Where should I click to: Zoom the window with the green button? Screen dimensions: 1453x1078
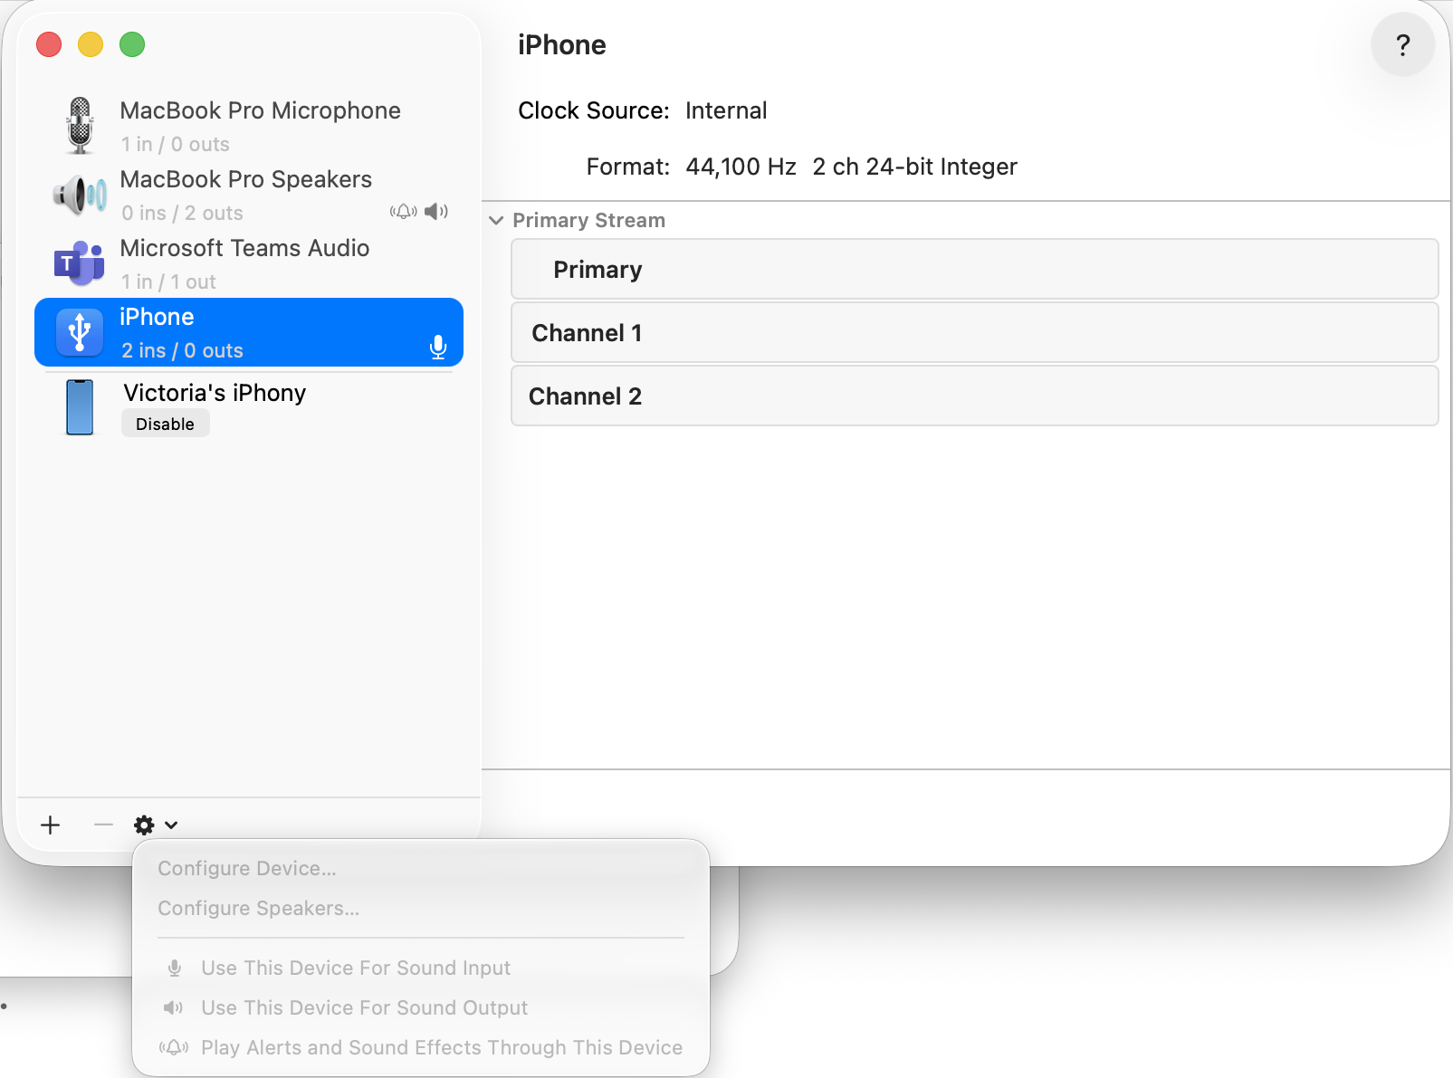pos(132,44)
